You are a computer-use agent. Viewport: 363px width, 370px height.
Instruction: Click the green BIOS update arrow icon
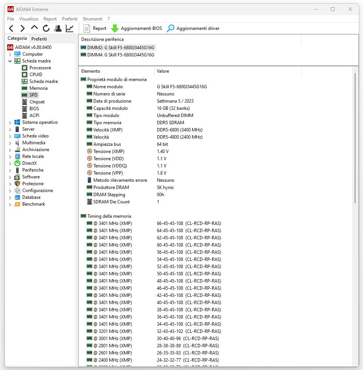[x=115, y=28]
